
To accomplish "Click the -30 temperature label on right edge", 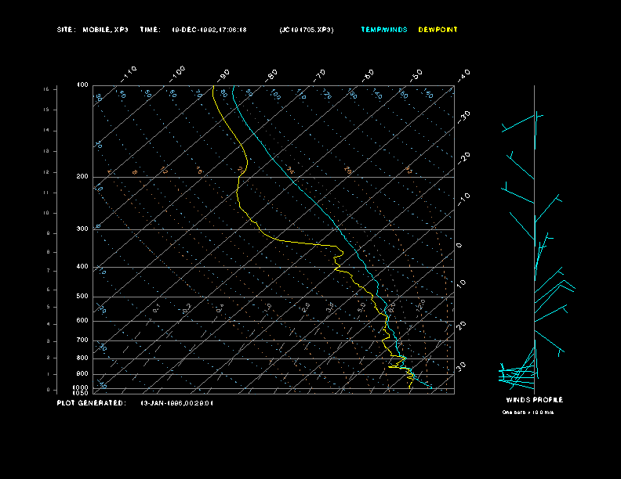I will tap(463, 117).
